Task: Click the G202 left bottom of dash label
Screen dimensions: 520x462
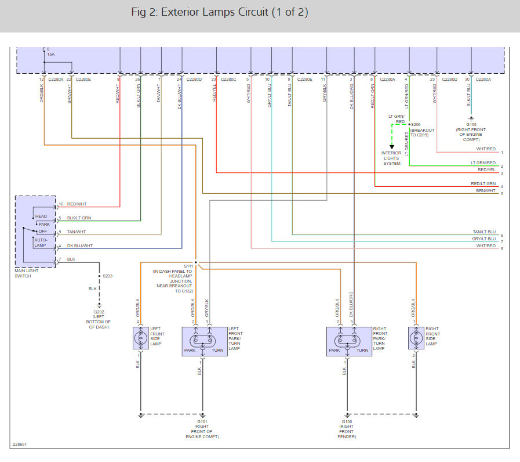Action: [x=99, y=320]
